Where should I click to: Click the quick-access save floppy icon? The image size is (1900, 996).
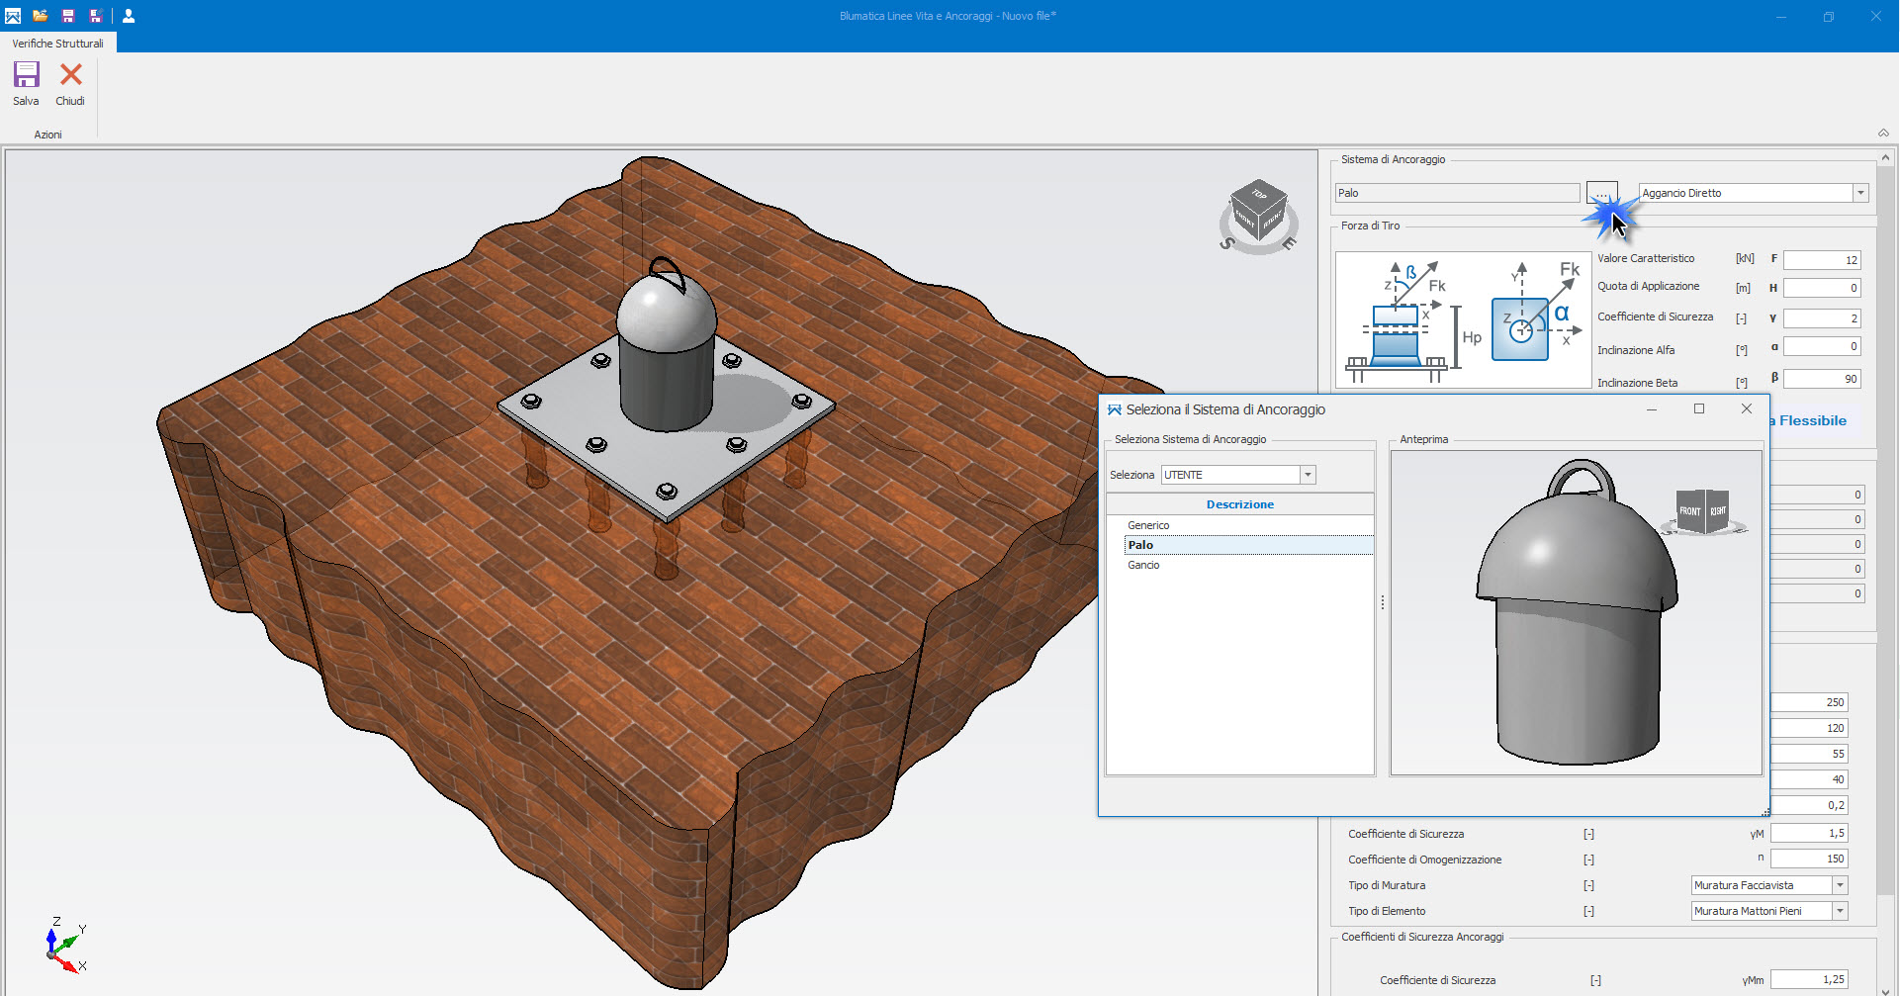pyautogui.click(x=68, y=16)
